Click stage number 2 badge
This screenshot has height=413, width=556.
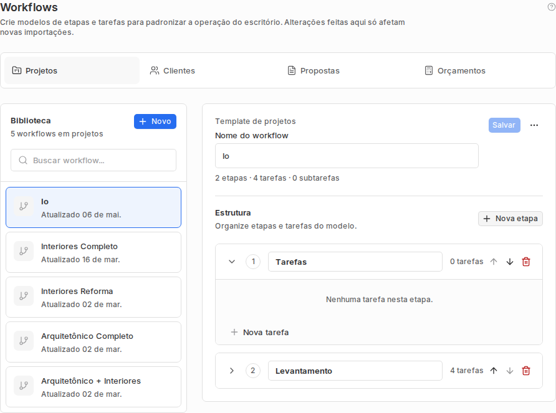pos(253,371)
